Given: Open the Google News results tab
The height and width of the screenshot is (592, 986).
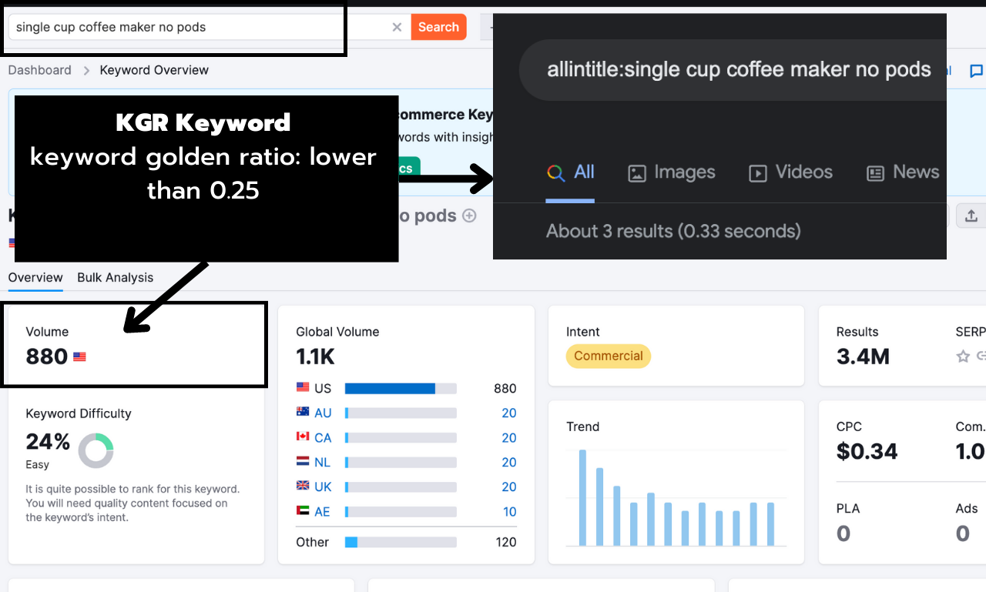Looking at the screenshot, I should coord(903,172).
